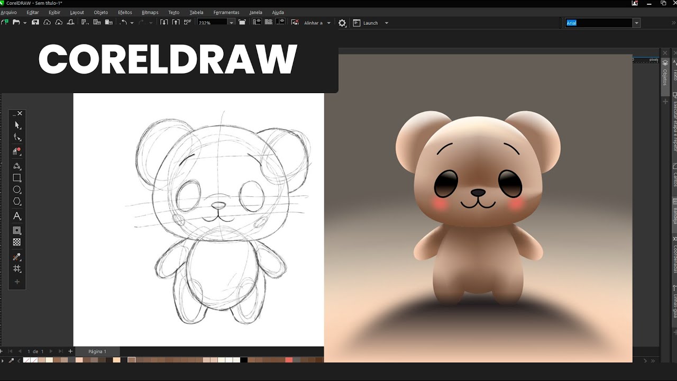Select the Drop Shadow effects tool
The height and width of the screenshot is (381, 677).
point(17,230)
